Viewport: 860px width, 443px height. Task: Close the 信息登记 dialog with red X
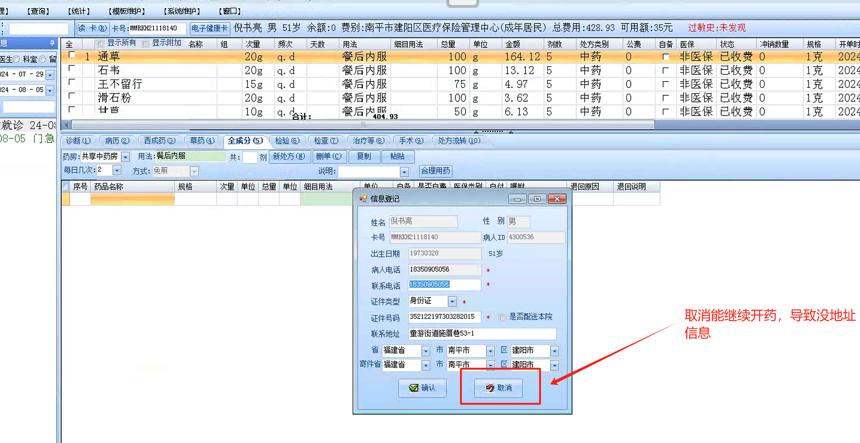point(557,199)
